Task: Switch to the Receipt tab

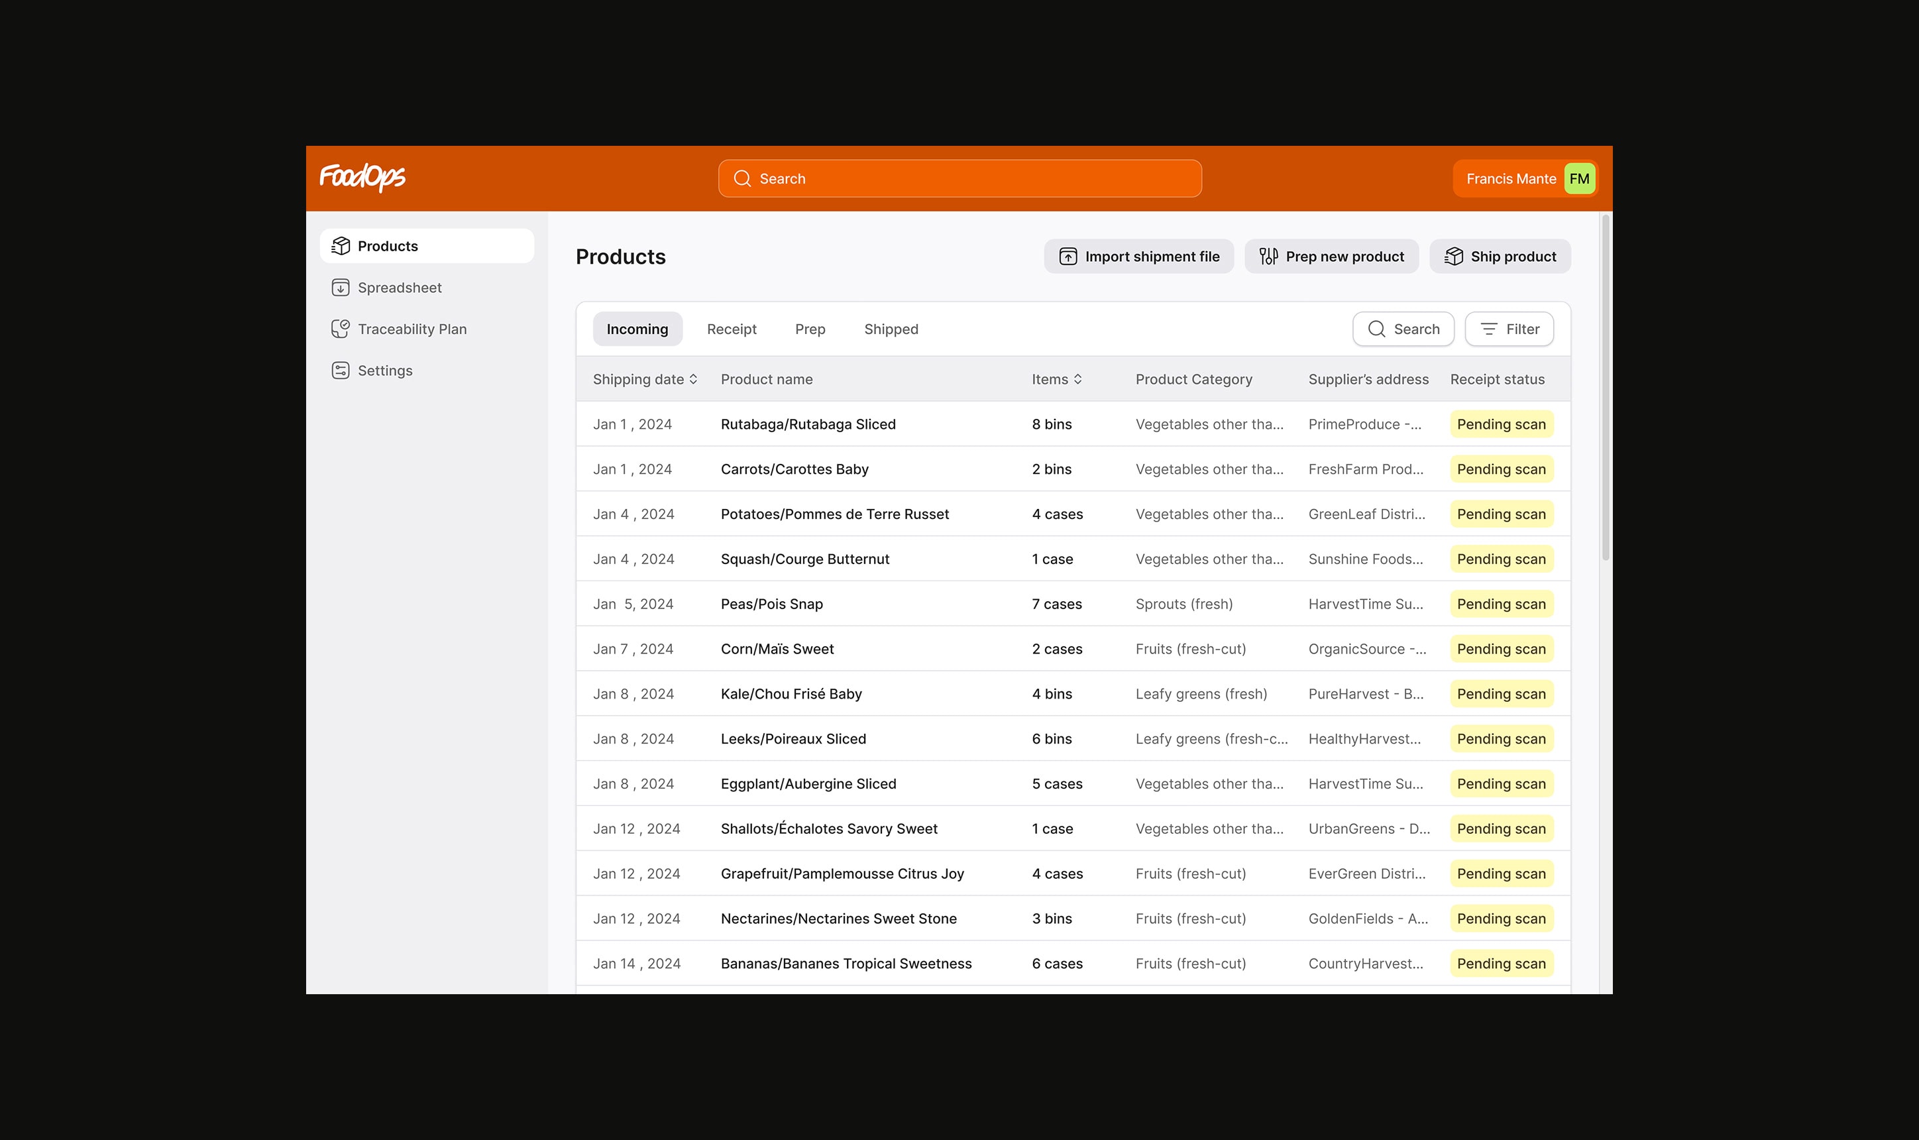Action: [732, 329]
